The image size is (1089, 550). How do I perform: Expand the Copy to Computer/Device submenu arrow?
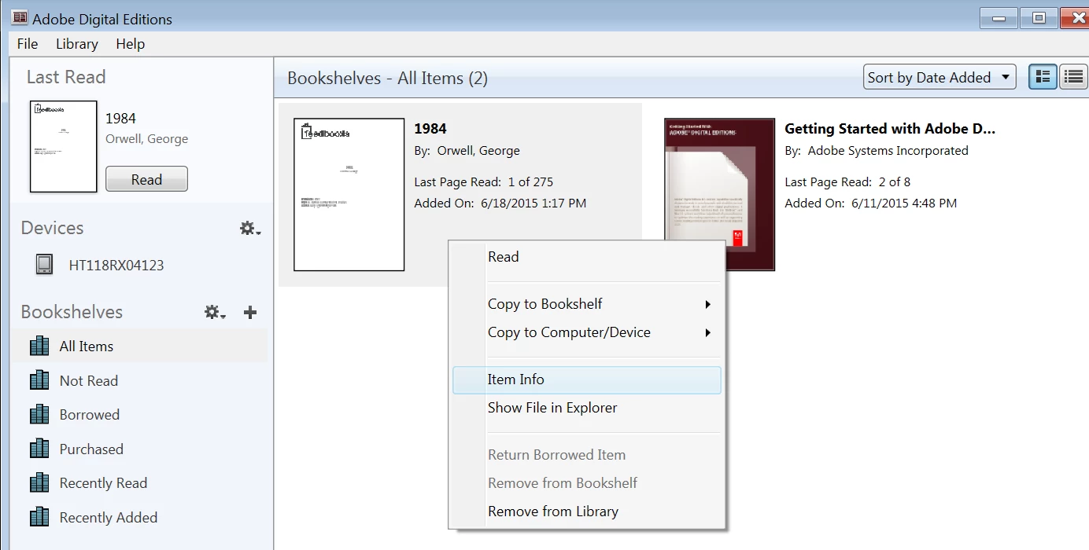707,333
